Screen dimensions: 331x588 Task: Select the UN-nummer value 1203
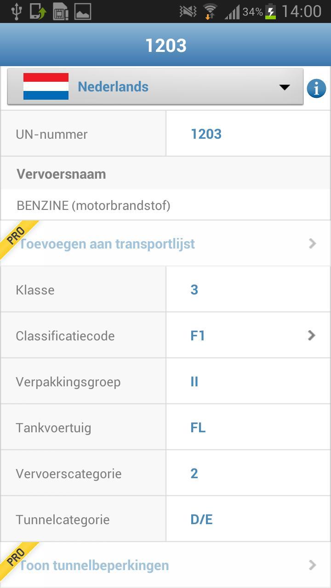pos(206,134)
